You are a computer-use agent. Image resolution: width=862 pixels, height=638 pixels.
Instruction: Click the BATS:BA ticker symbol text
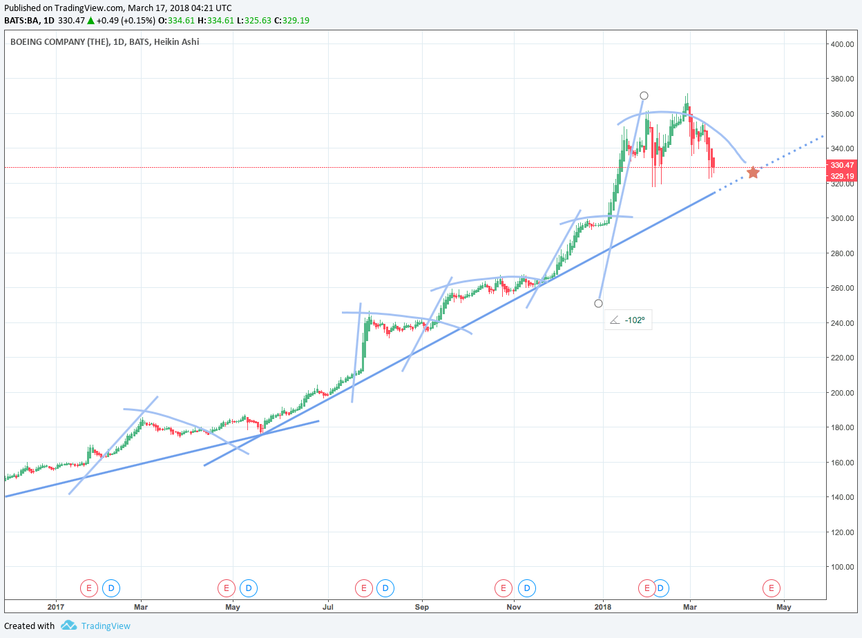[21, 21]
